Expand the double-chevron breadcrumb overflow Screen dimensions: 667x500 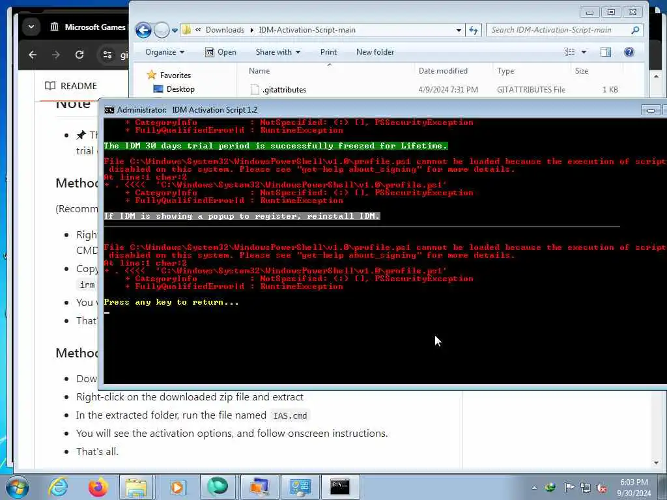click(198, 30)
